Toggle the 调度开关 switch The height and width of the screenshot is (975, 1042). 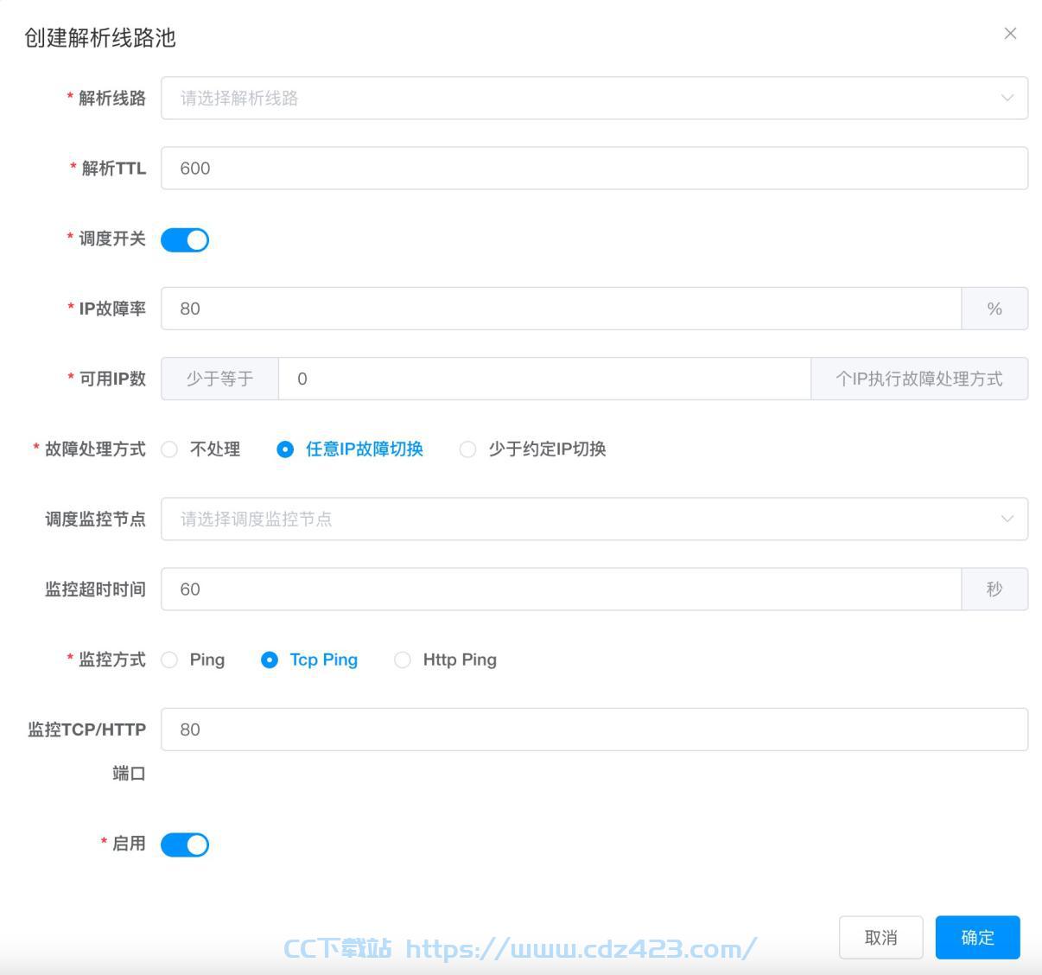185,239
